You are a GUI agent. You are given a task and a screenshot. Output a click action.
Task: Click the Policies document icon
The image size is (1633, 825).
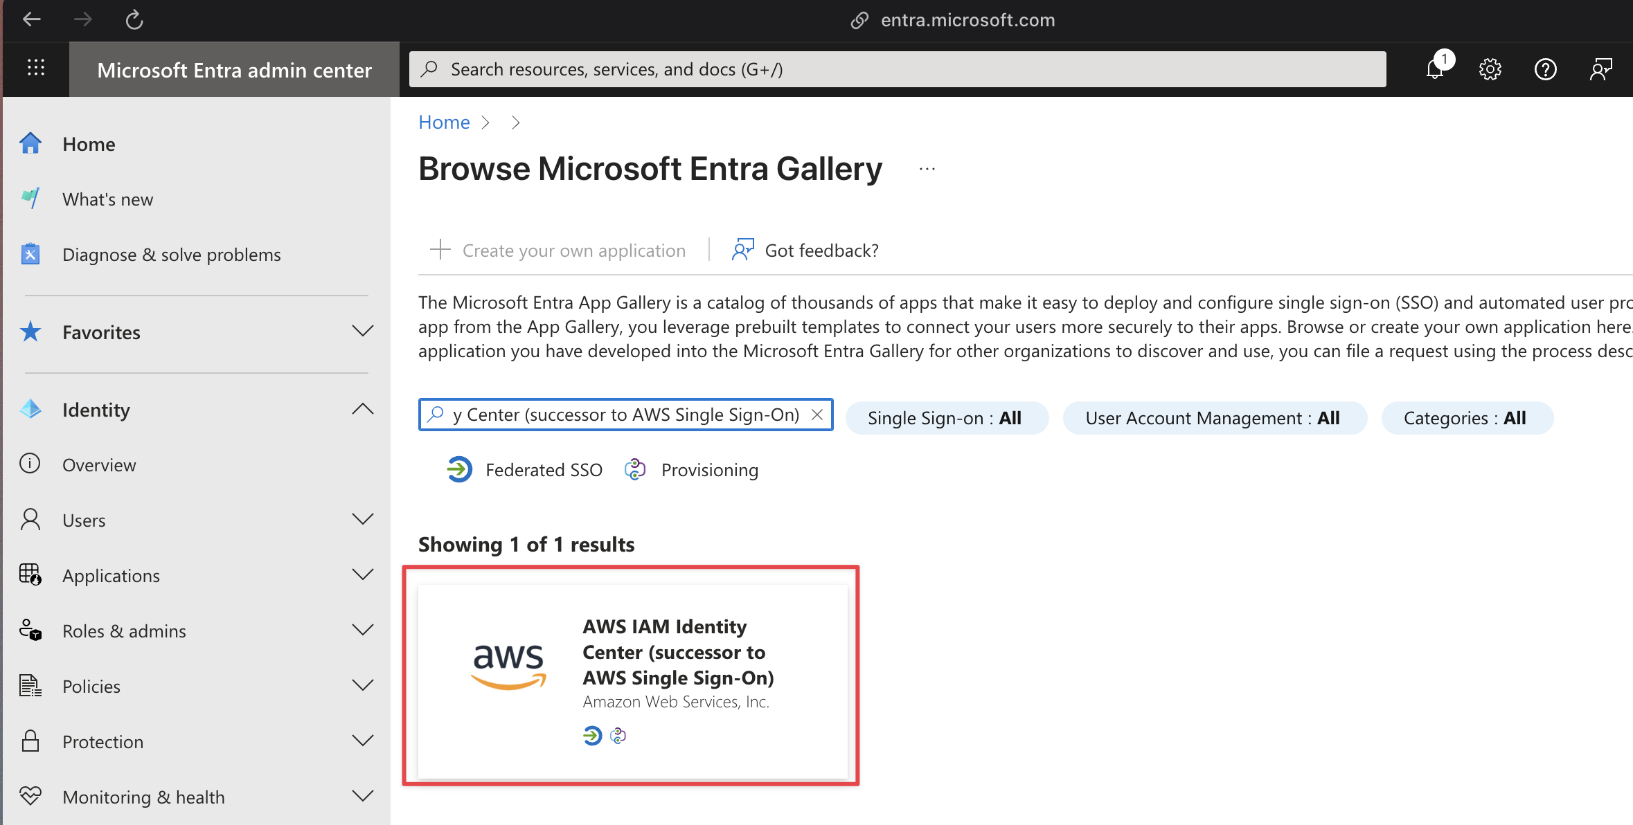pyautogui.click(x=30, y=685)
